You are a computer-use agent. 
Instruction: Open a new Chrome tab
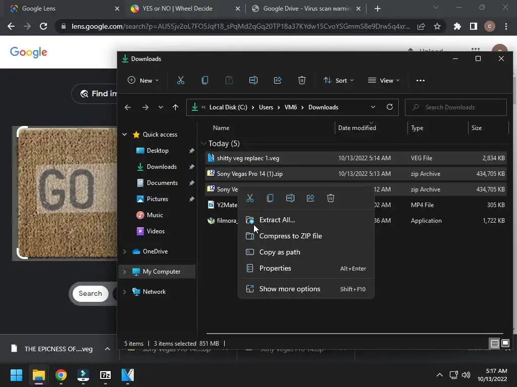coord(378,9)
